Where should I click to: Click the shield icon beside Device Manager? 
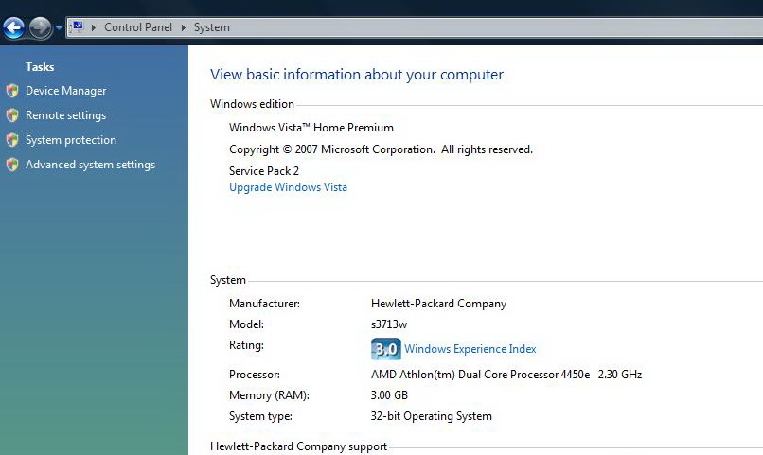[12, 91]
